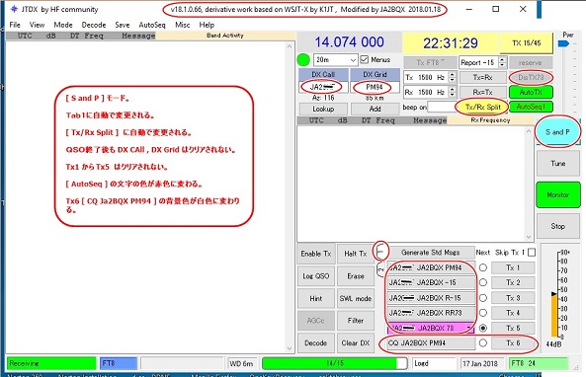Open the Misc menu
Image resolution: width=586 pixels, height=377 pixels.
point(183,25)
